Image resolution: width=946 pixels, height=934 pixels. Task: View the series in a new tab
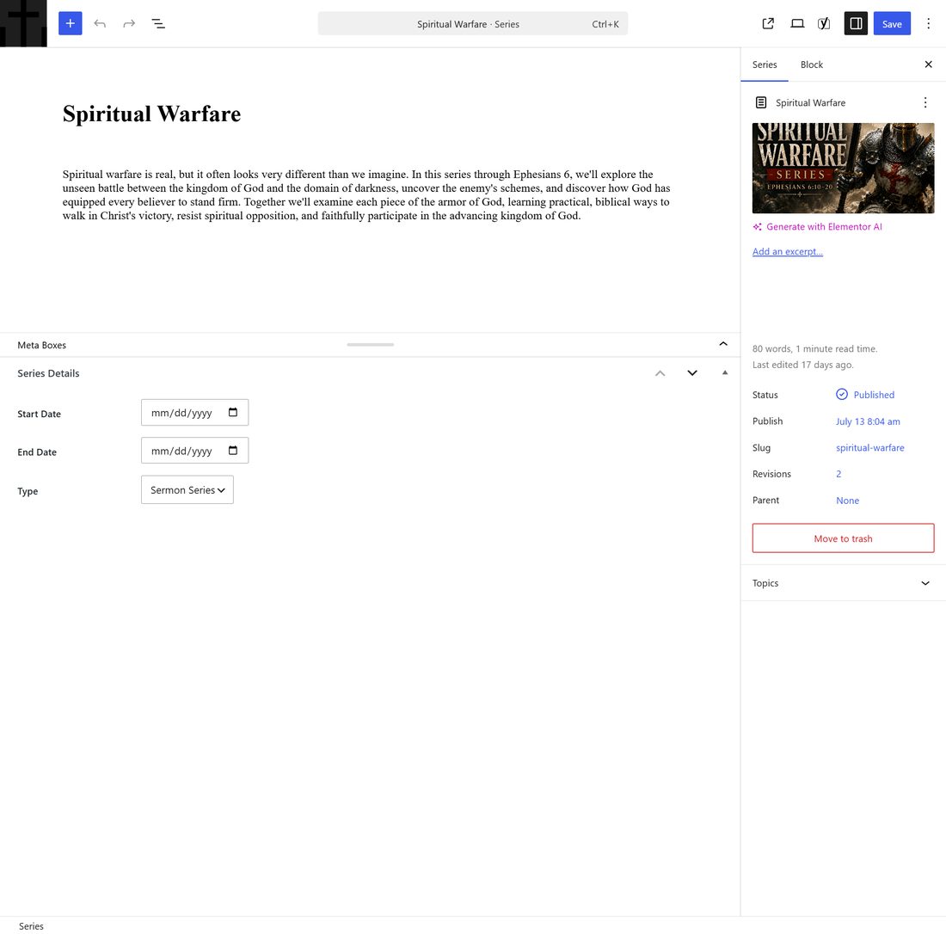pyautogui.click(x=768, y=23)
